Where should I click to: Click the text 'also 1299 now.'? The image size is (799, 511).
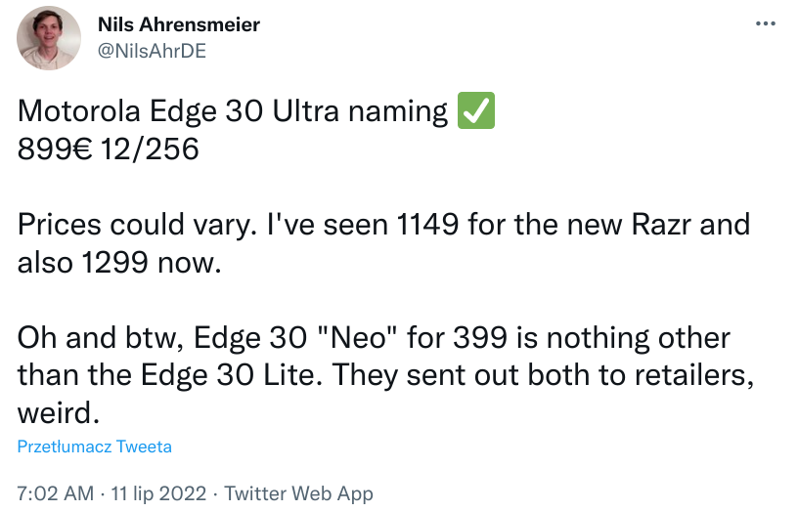click(119, 262)
